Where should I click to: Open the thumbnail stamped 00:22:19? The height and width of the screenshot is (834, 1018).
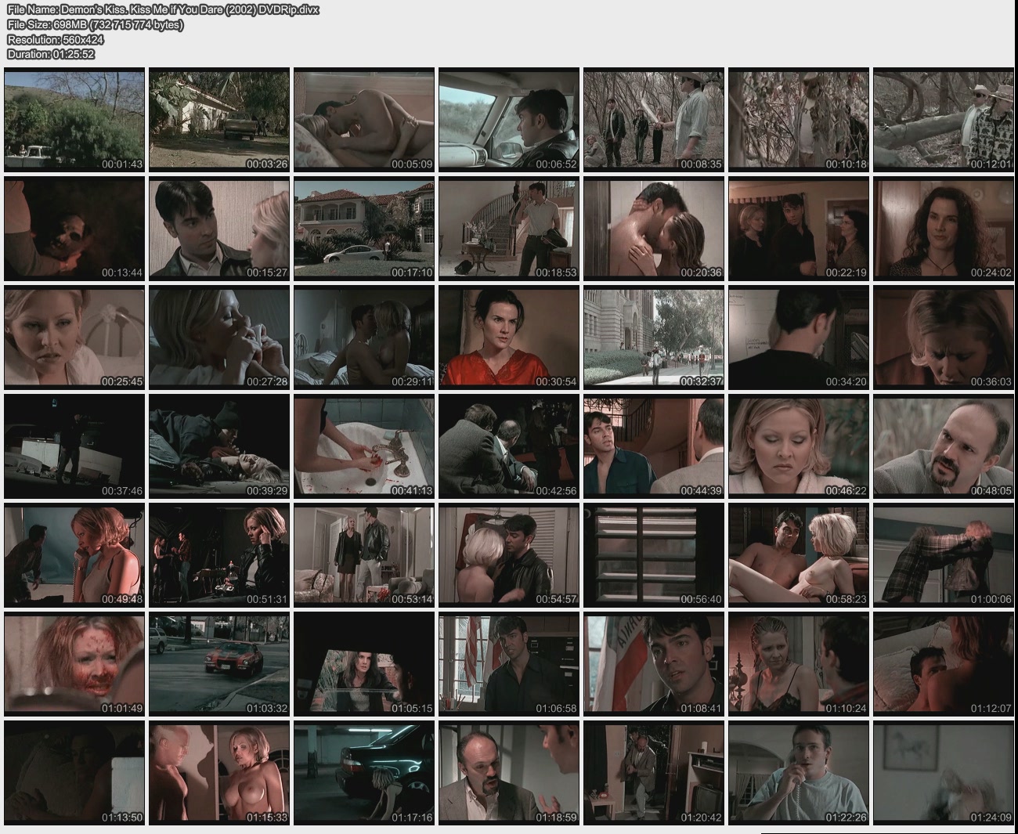point(799,229)
